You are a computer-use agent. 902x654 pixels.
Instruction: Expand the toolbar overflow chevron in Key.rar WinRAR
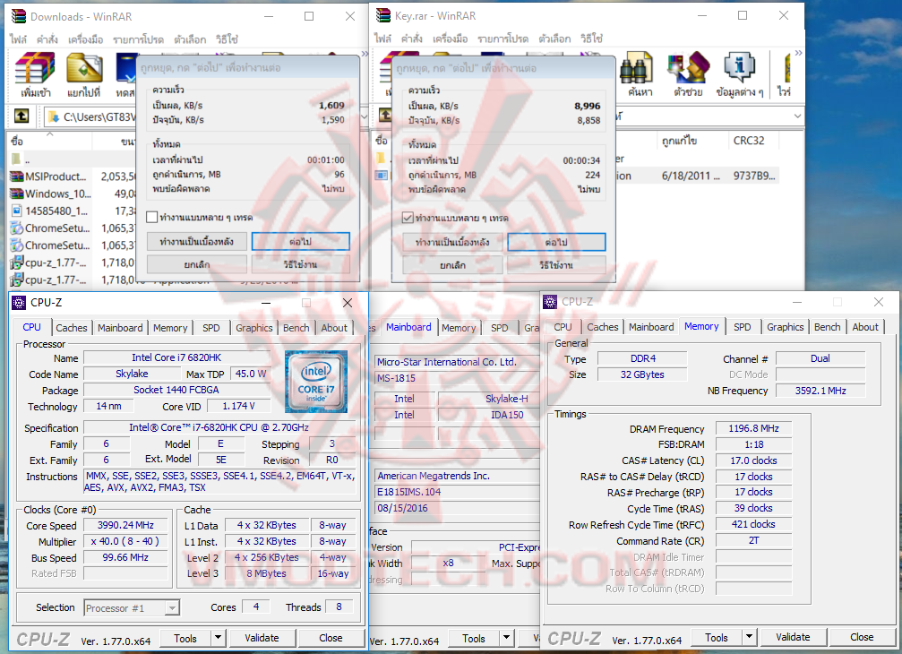pyautogui.click(x=798, y=53)
